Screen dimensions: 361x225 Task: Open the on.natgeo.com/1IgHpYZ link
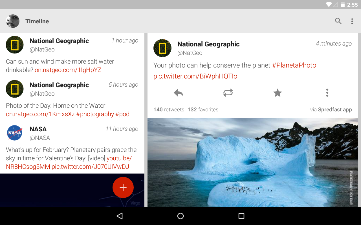coord(68,70)
